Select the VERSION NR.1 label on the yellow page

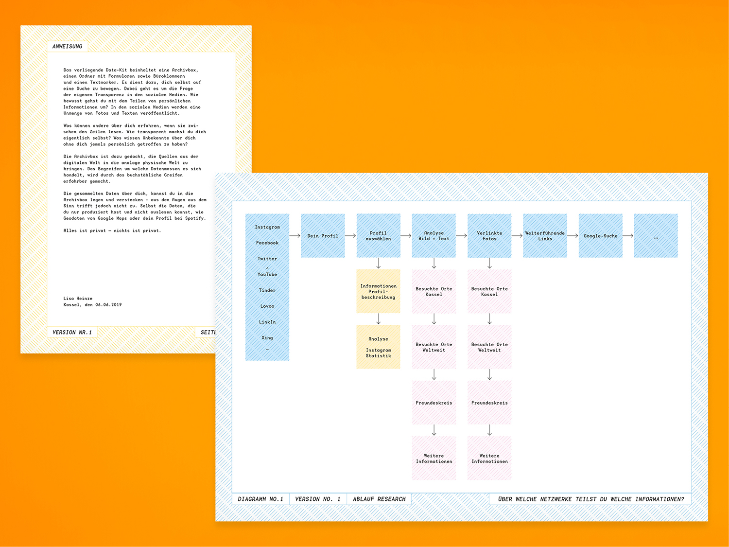pyautogui.click(x=72, y=333)
